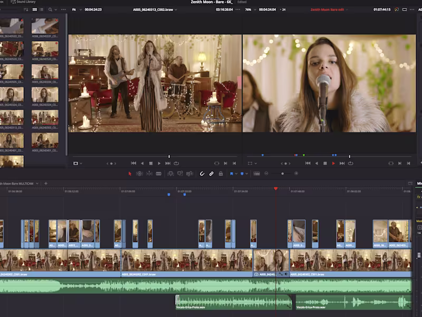Add a new timeline tab with plus

tap(46, 183)
